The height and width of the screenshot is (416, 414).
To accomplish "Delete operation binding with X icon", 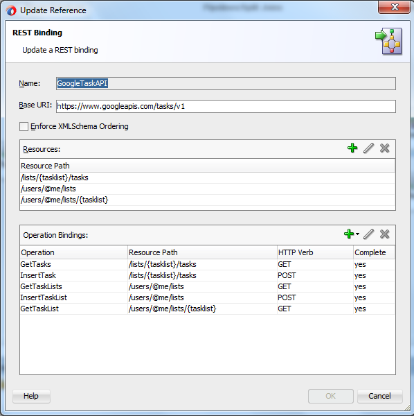I will (385, 234).
